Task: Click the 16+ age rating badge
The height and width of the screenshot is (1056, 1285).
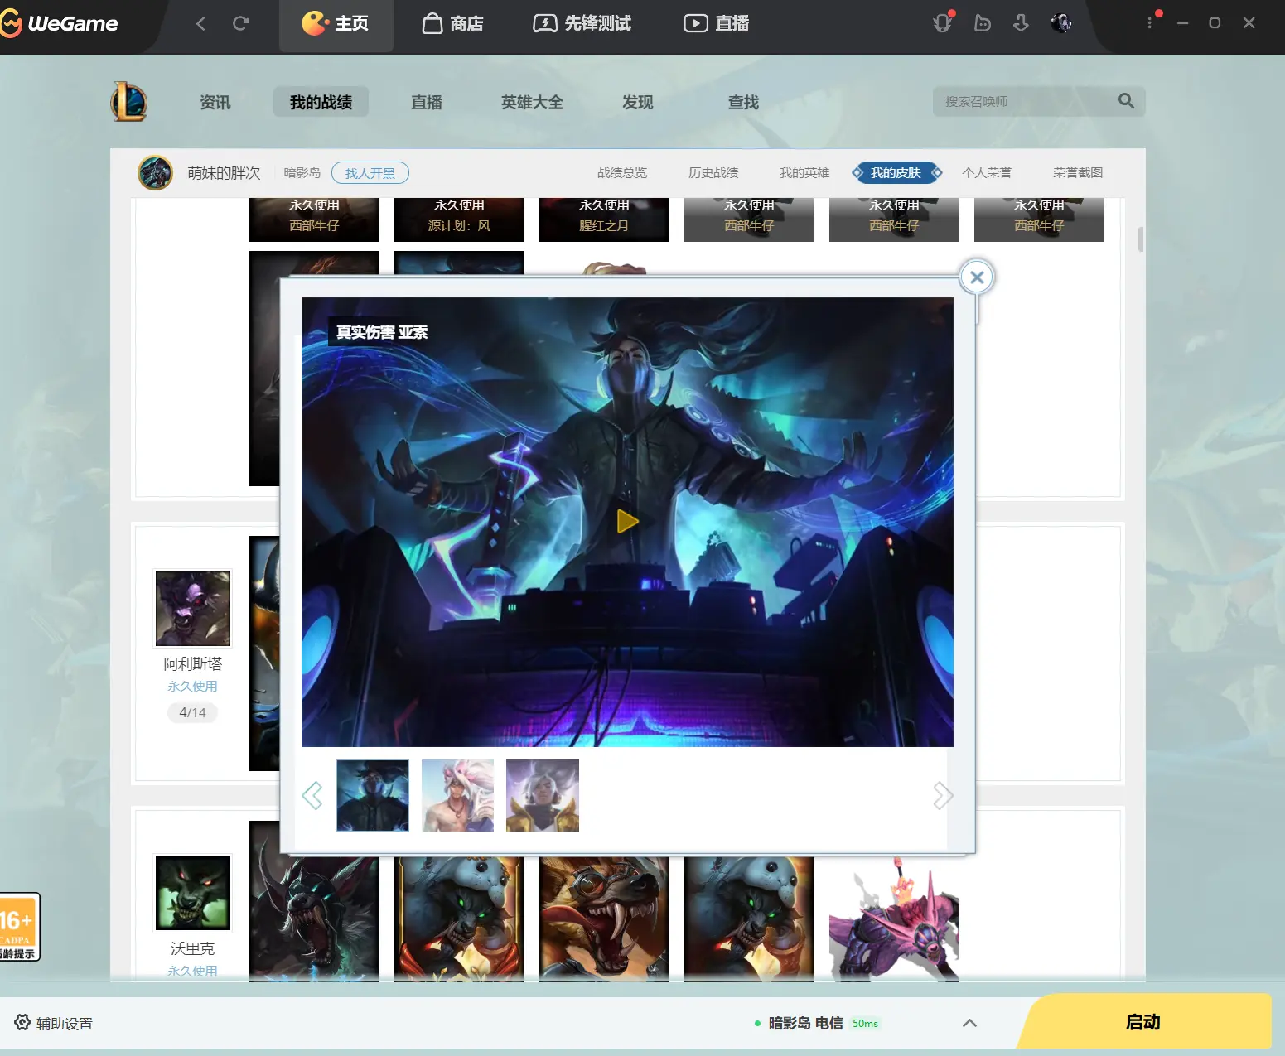Action: click(18, 927)
